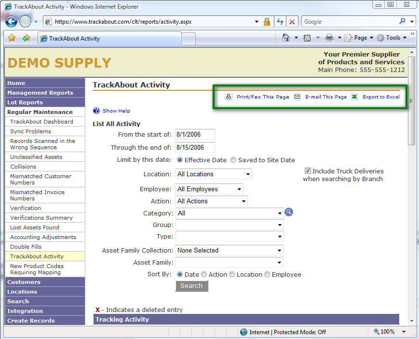Open the zoom level dropdown arrow
The width and height of the screenshot is (419, 339).
coord(404,332)
